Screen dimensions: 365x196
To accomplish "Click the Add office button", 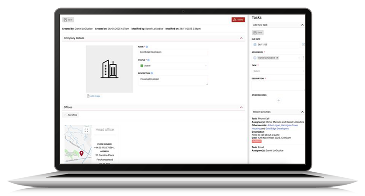I will (x=71, y=115).
